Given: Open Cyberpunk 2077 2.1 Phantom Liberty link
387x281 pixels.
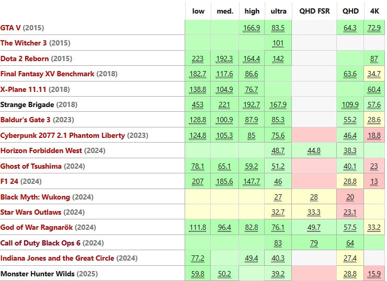Looking at the screenshot, I should click(62, 135).
